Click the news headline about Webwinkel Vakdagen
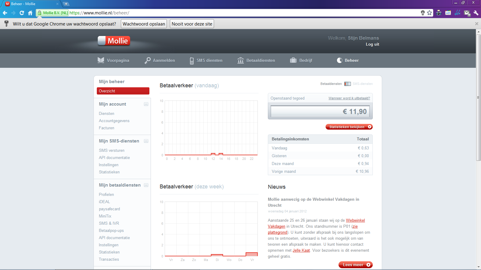481x270 pixels. tap(314, 202)
